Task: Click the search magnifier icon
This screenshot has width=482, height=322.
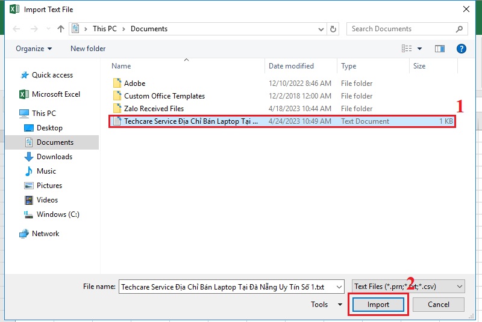Action: 459,29
